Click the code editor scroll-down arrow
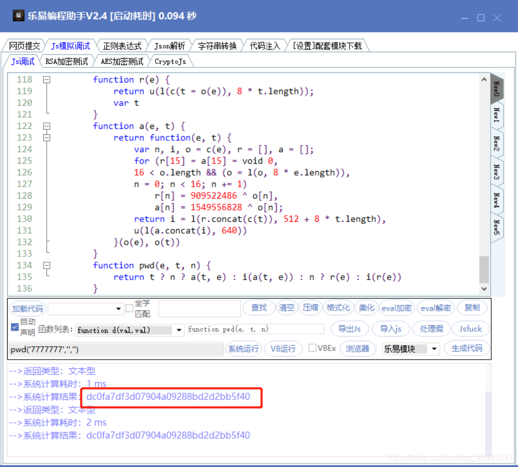Image resolution: width=518 pixels, height=467 pixels. click(x=484, y=289)
